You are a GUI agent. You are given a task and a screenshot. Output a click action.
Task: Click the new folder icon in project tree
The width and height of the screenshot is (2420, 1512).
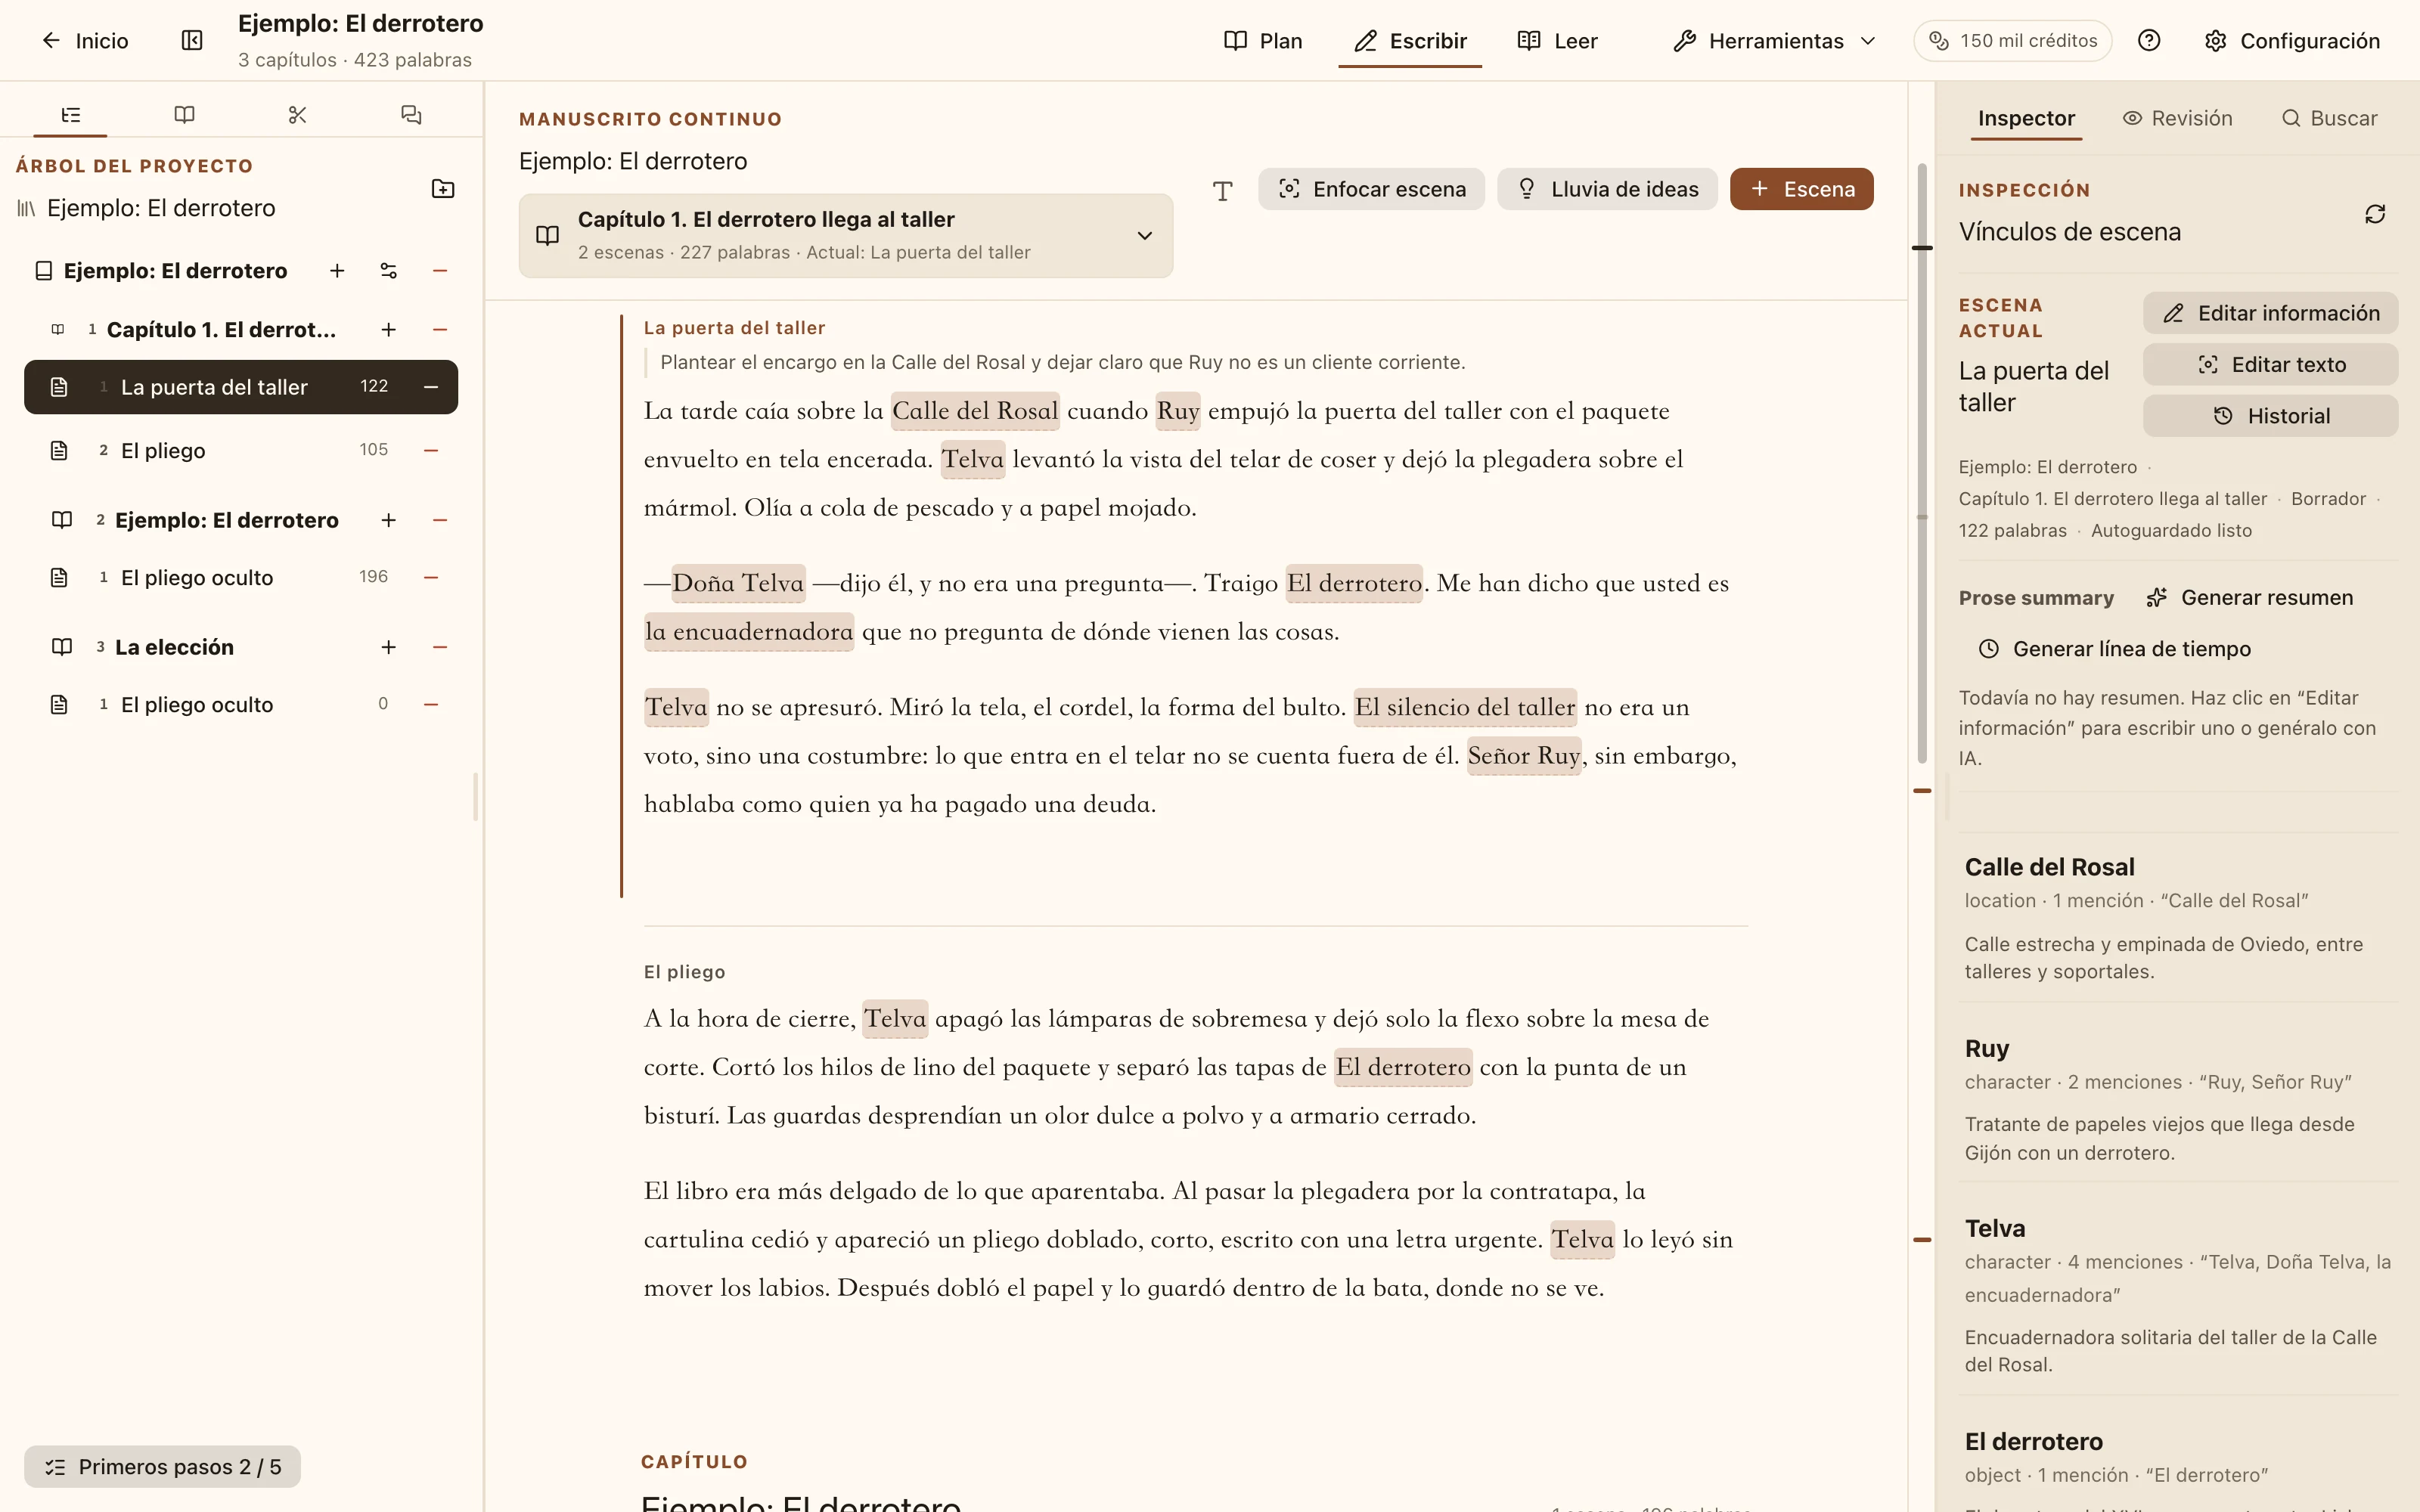(x=443, y=189)
